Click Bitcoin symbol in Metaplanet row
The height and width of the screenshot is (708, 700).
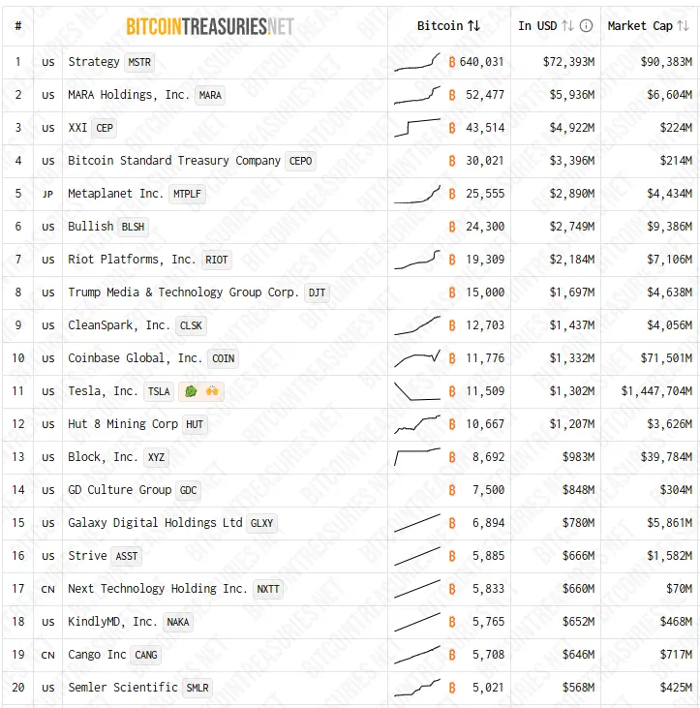(x=452, y=194)
